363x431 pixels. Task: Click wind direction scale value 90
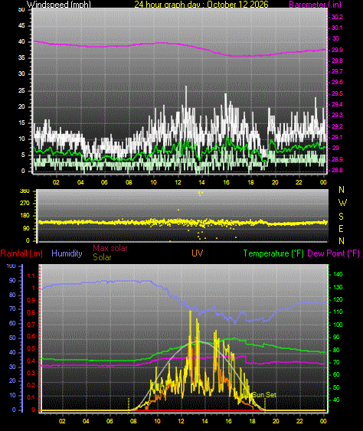[26, 228]
